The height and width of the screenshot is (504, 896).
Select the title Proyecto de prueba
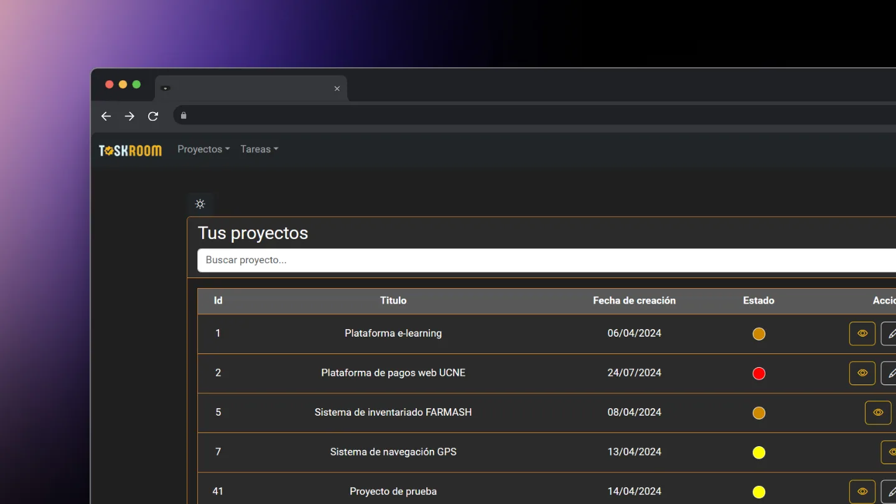pos(393,492)
